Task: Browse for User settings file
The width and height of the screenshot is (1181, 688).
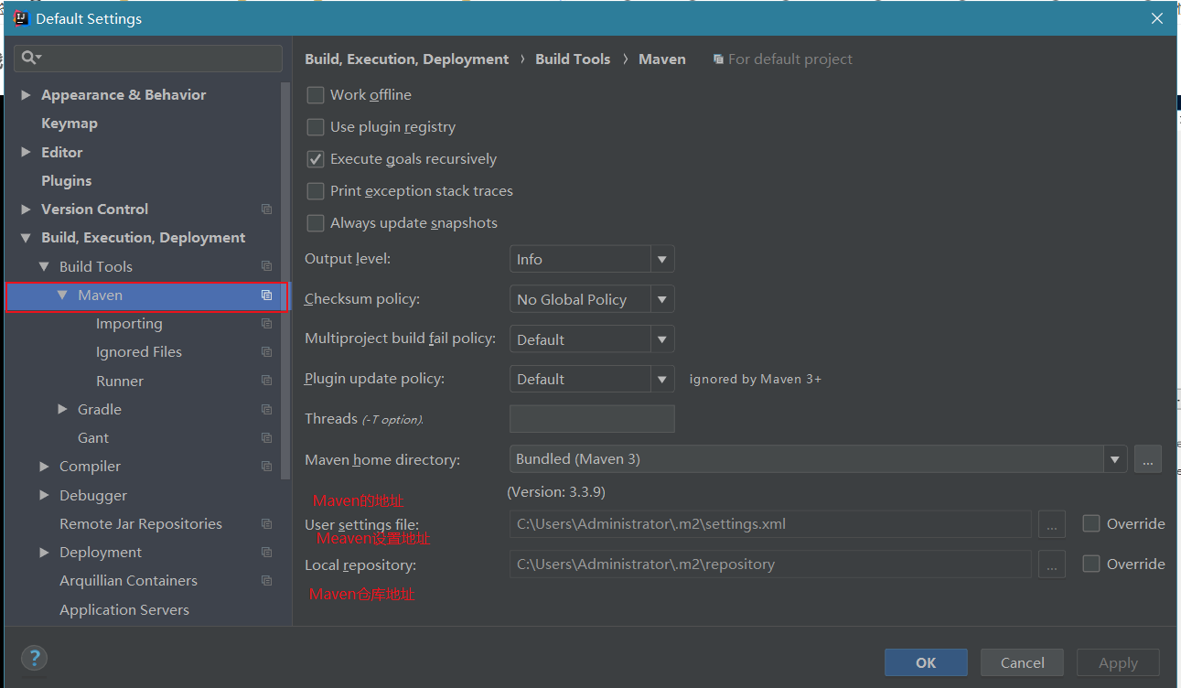Action: coord(1052,524)
